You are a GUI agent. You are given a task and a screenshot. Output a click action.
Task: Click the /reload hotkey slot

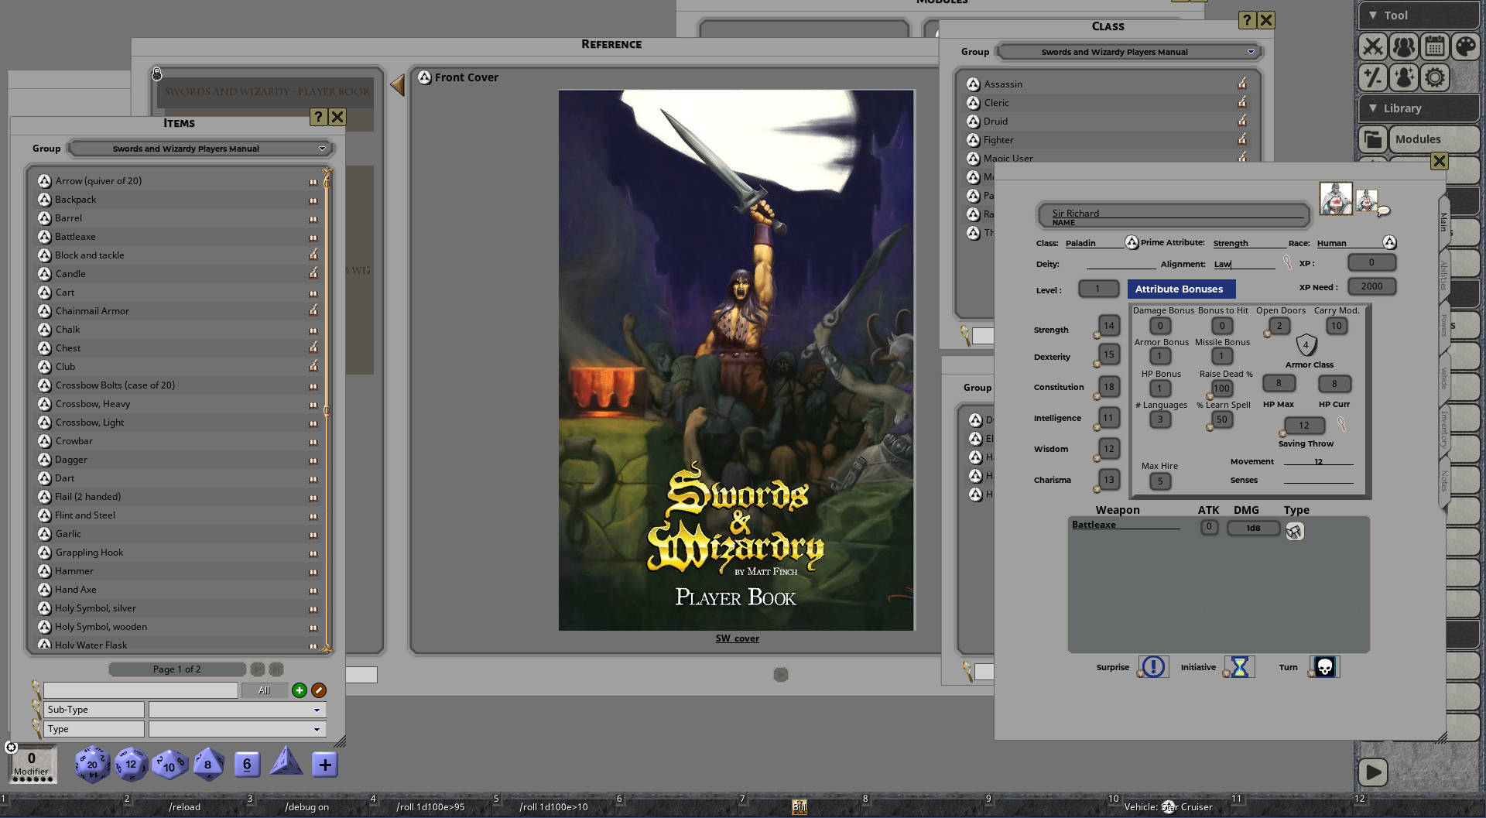(x=185, y=806)
